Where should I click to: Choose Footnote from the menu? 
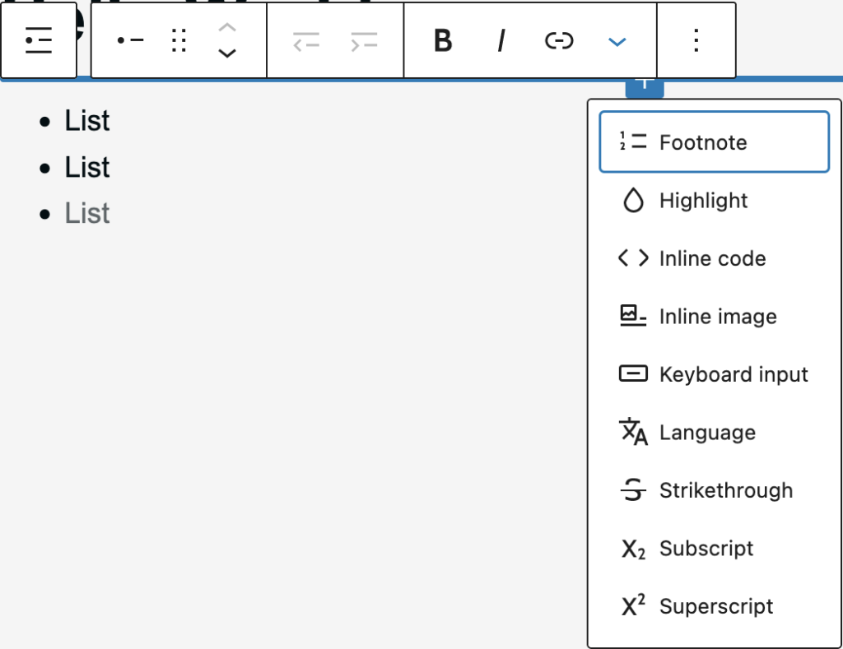click(x=715, y=142)
